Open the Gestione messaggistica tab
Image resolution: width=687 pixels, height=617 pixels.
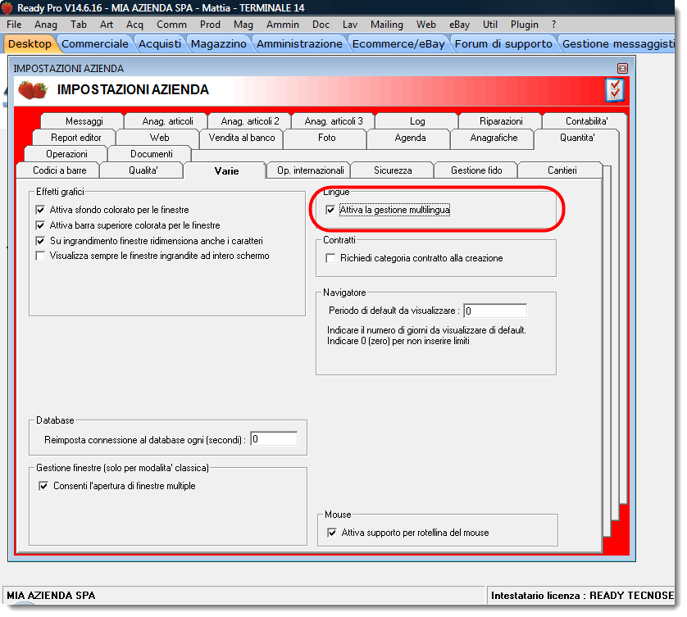coord(618,43)
